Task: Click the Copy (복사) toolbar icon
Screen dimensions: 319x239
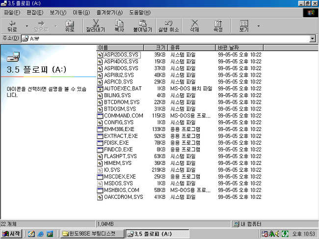Action: pyautogui.click(x=119, y=23)
